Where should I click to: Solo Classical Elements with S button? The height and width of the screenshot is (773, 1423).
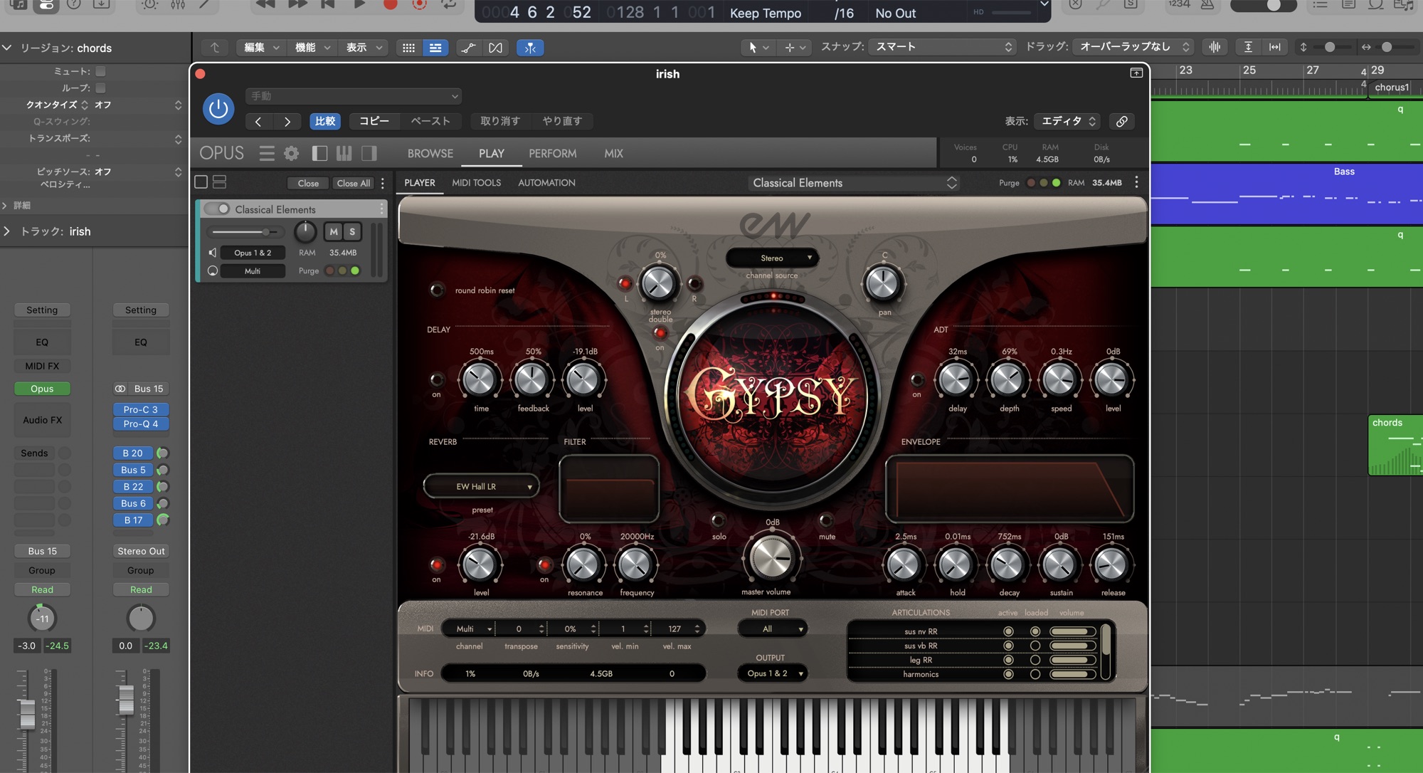(x=352, y=232)
